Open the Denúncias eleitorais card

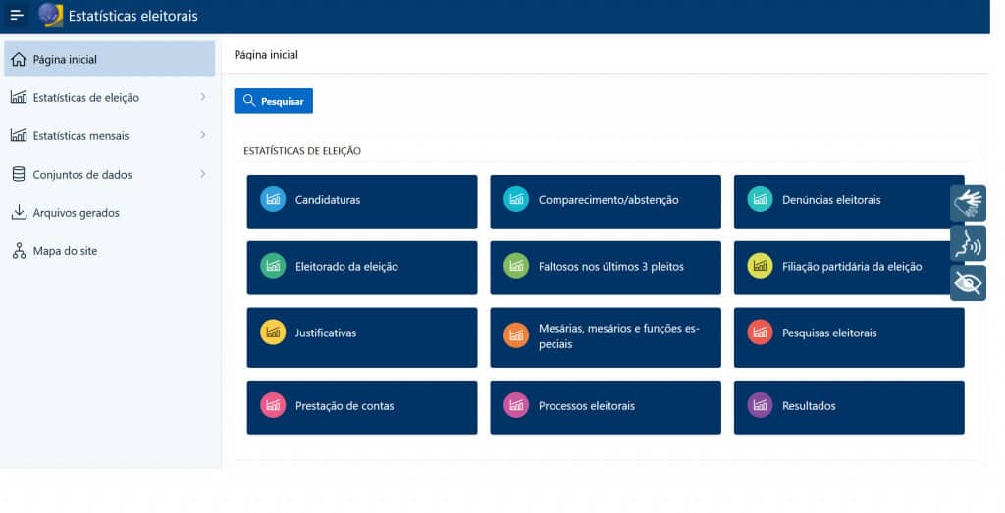click(849, 201)
